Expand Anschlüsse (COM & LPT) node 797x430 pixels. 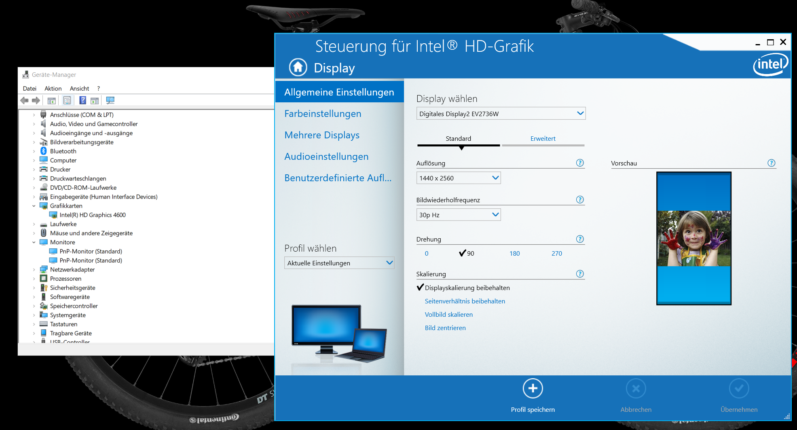point(34,115)
